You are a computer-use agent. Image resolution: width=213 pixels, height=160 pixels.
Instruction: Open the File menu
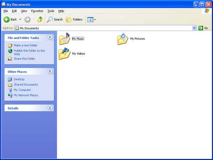point(6,11)
